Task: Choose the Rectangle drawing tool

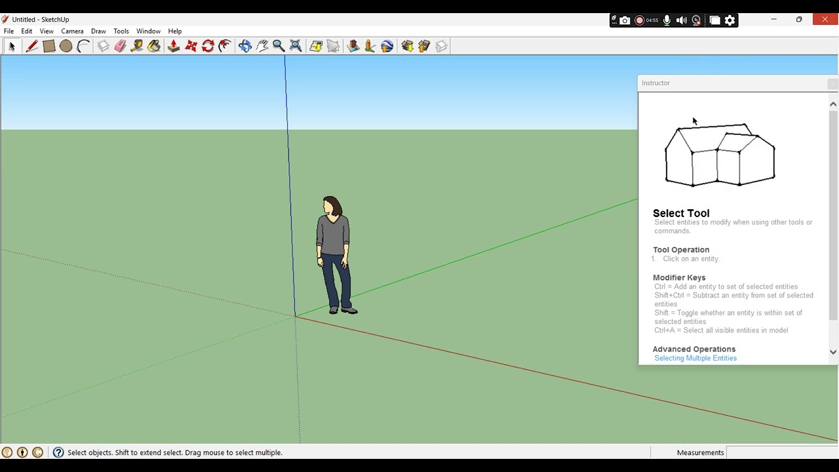Action: click(x=49, y=46)
